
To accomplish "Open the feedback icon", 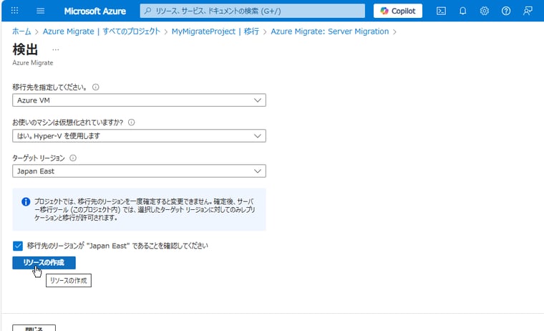I will coord(528,11).
